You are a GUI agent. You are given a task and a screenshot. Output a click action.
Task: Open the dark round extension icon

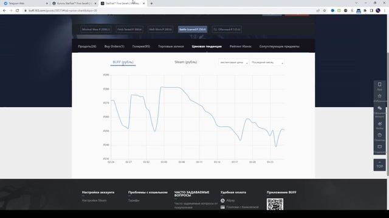pyautogui.click(x=346, y=11)
